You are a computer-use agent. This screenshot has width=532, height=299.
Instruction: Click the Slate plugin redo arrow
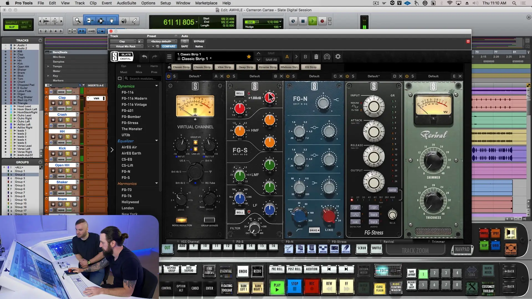[x=155, y=57]
